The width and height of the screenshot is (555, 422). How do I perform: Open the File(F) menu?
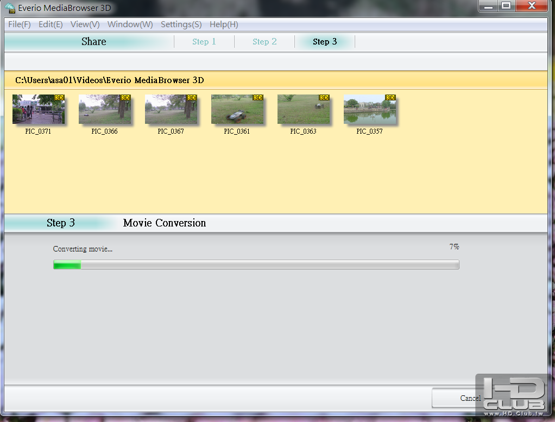tap(20, 24)
